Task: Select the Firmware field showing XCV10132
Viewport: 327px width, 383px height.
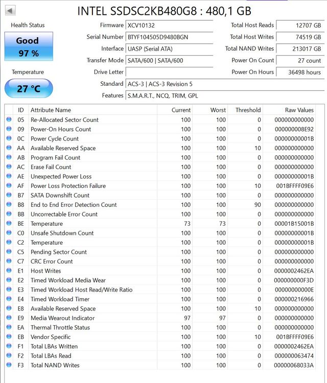Action: [x=169, y=26]
